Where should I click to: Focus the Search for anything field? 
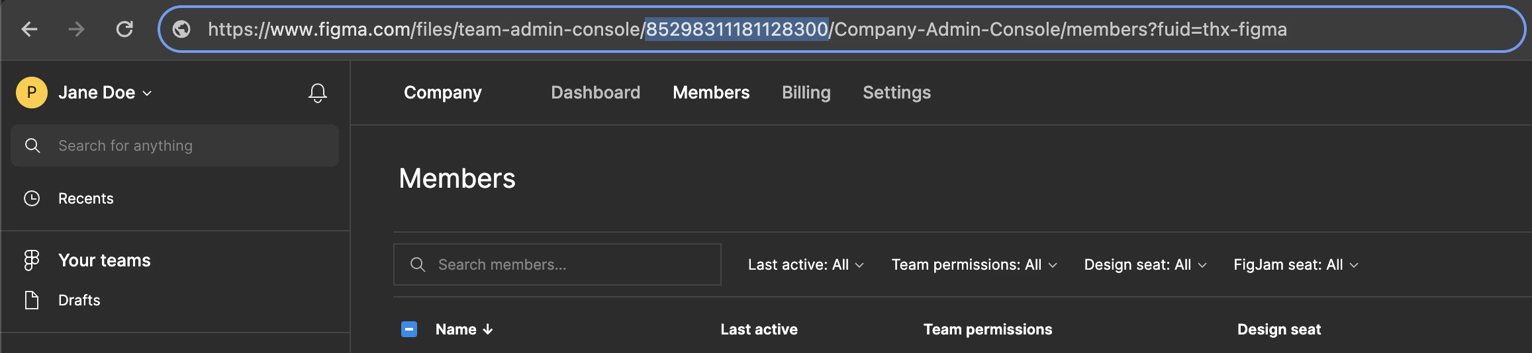pyautogui.click(x=175, y=145)
